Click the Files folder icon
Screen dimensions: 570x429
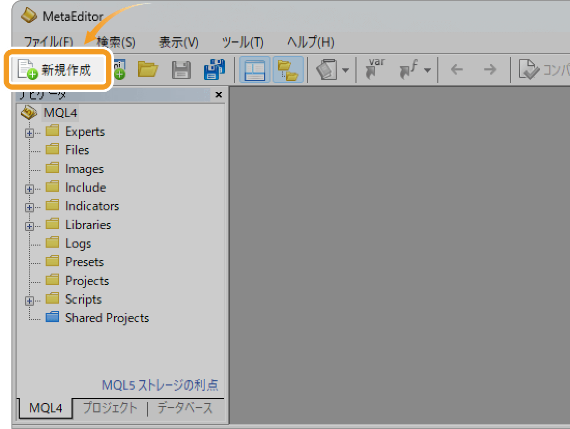[x=52, y=149]
